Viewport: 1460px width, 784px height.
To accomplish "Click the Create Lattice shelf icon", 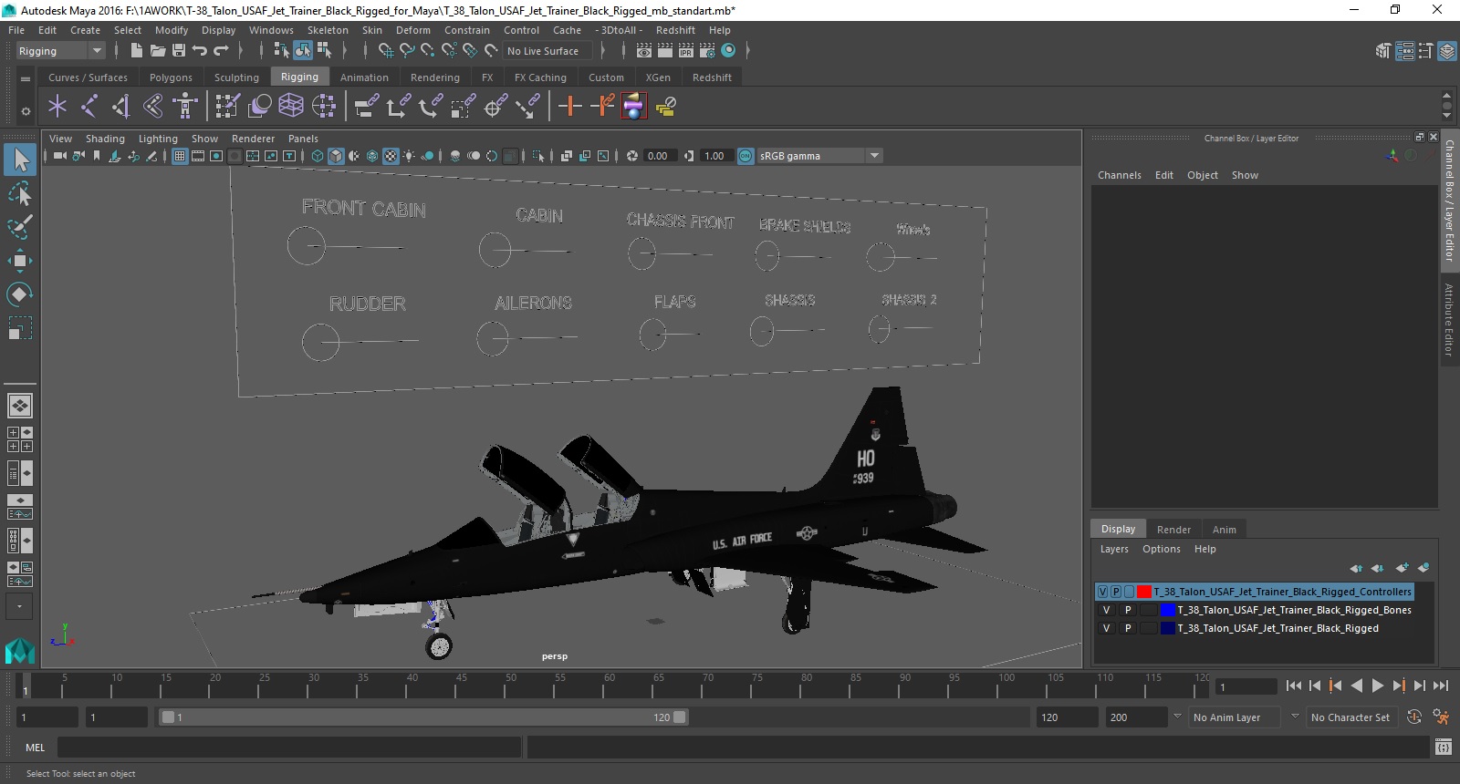I will pyautogui.click(x=291, y=107).
